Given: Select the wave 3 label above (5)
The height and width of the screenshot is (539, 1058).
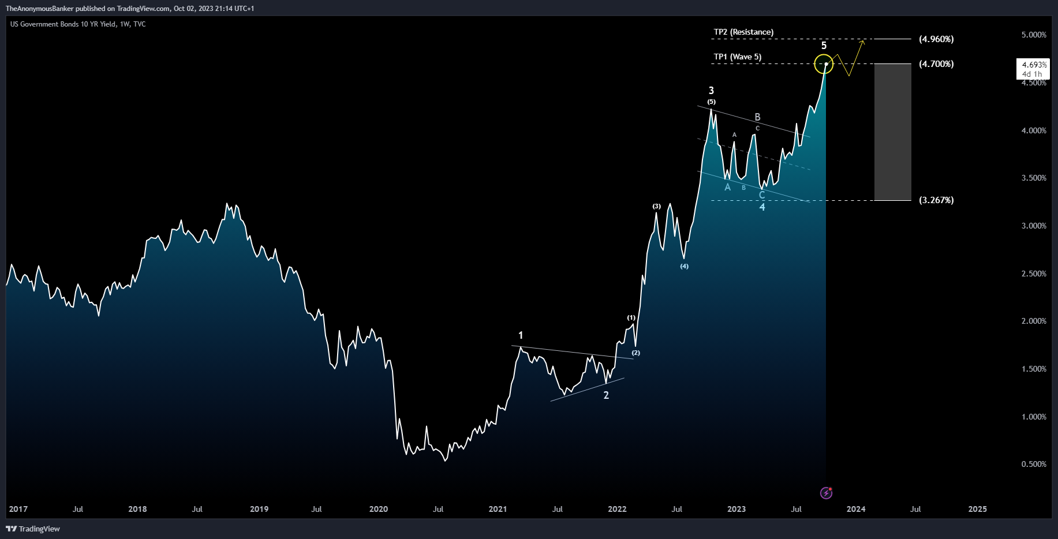Looking at the screenshot, I should [711, 91].
